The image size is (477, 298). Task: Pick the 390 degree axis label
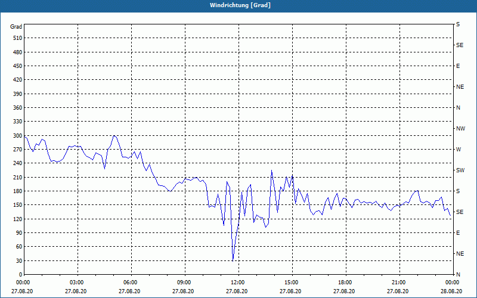click(x=18, y=94)
